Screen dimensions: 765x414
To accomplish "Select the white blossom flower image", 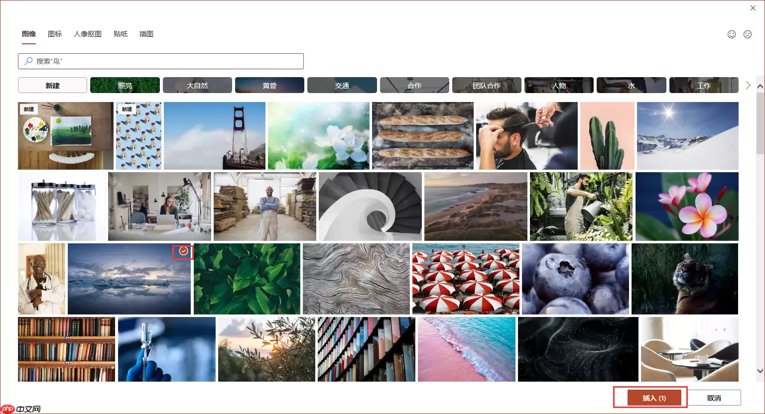I will coord(319,136).
